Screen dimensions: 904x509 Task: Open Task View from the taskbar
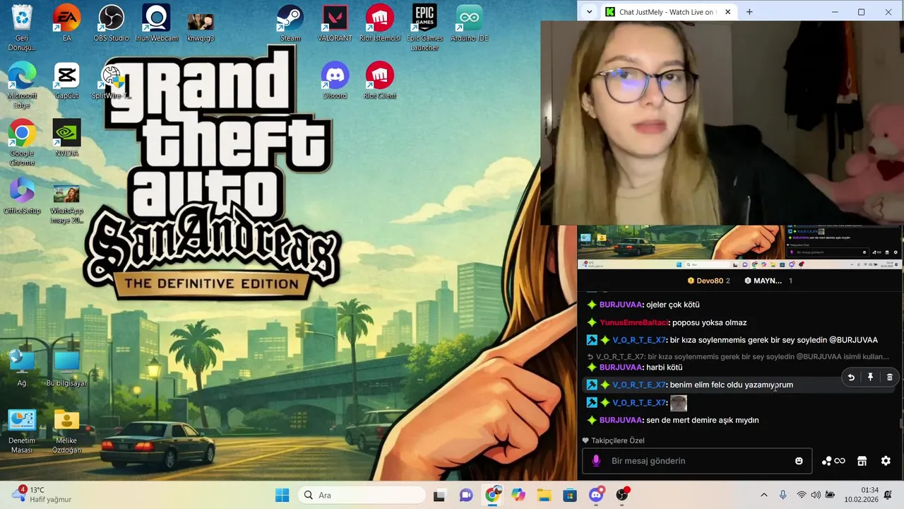(x=439, y=495)
